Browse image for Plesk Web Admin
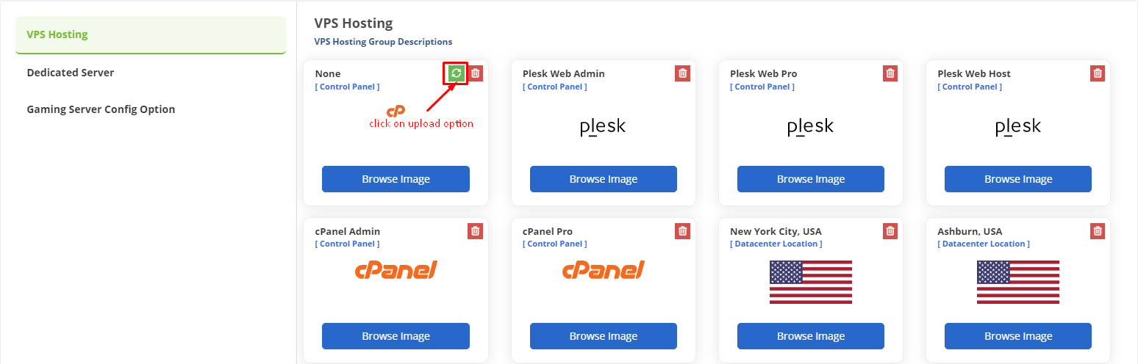Screen dimensions: 1138x364 pos(603,179)
